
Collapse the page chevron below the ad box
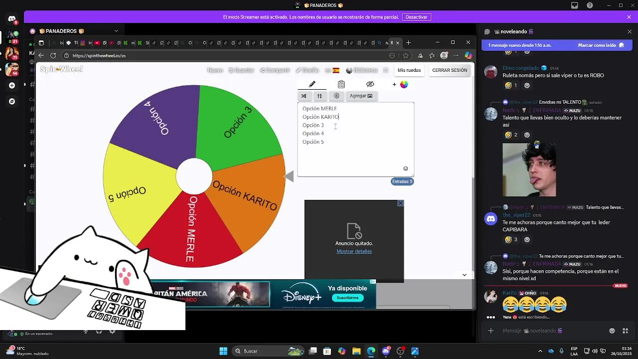[465, 275]
